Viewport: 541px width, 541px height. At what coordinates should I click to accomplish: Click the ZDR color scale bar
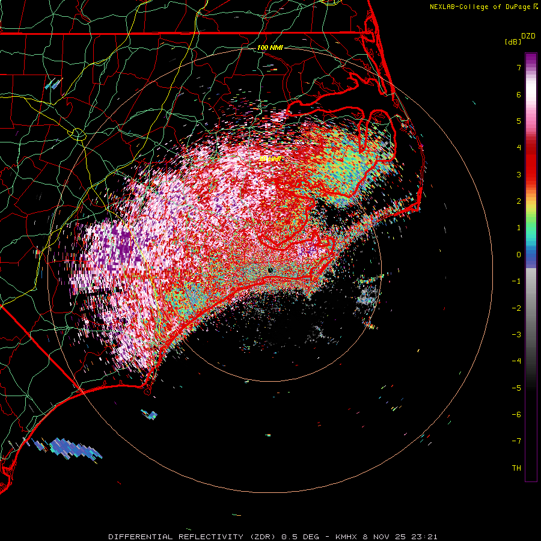tap(531, 267)
